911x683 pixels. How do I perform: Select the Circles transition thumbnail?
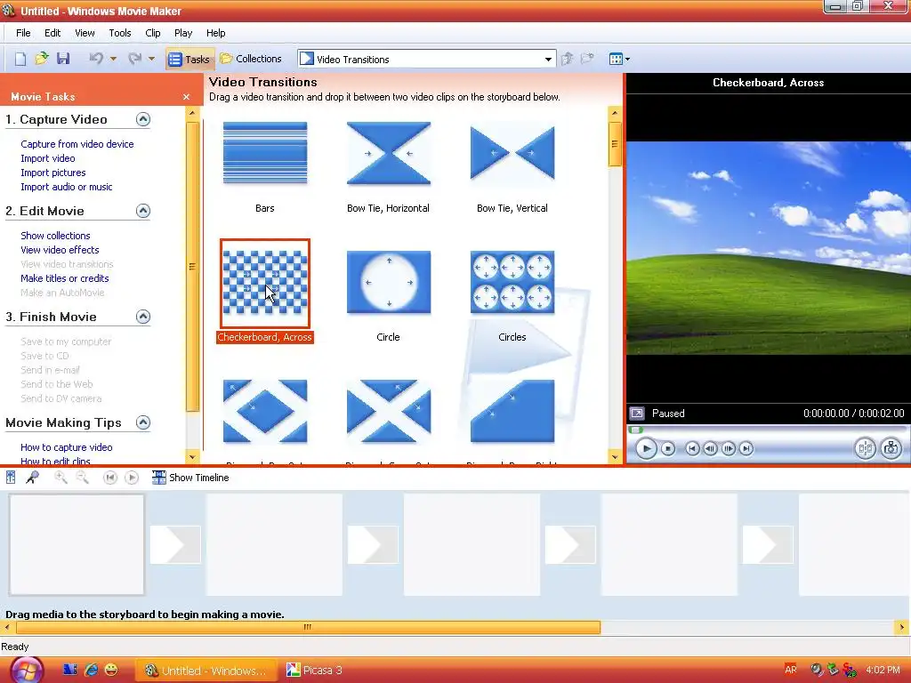[x=512, y=282]
